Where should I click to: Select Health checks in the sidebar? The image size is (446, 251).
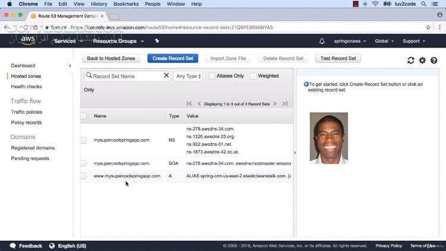pos(26,87)
